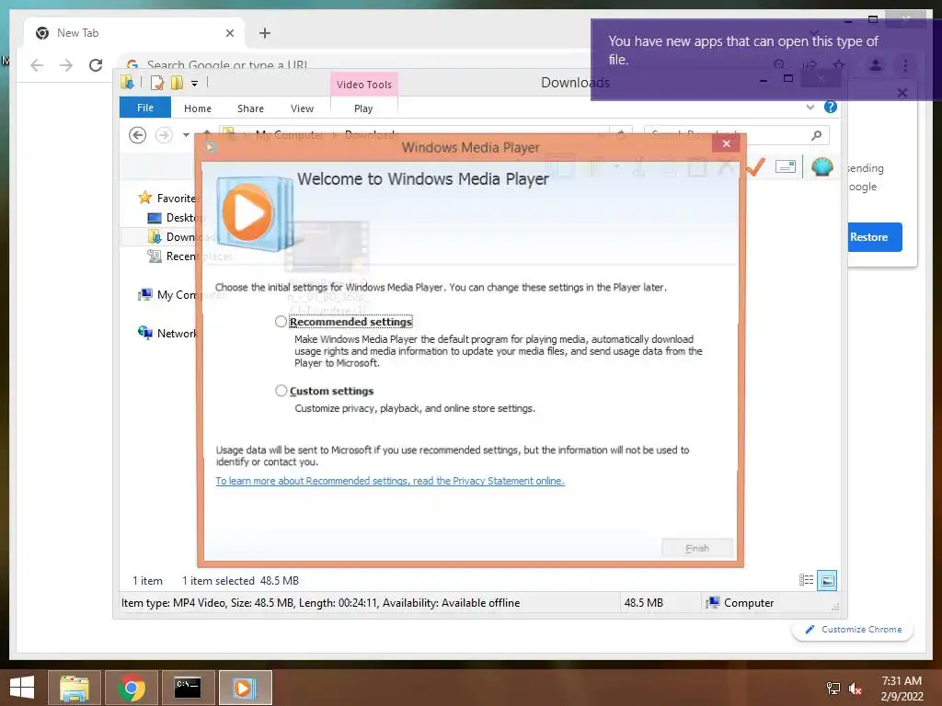Collapse the Explorer ribbon with chevron

[x=810, y=107]
